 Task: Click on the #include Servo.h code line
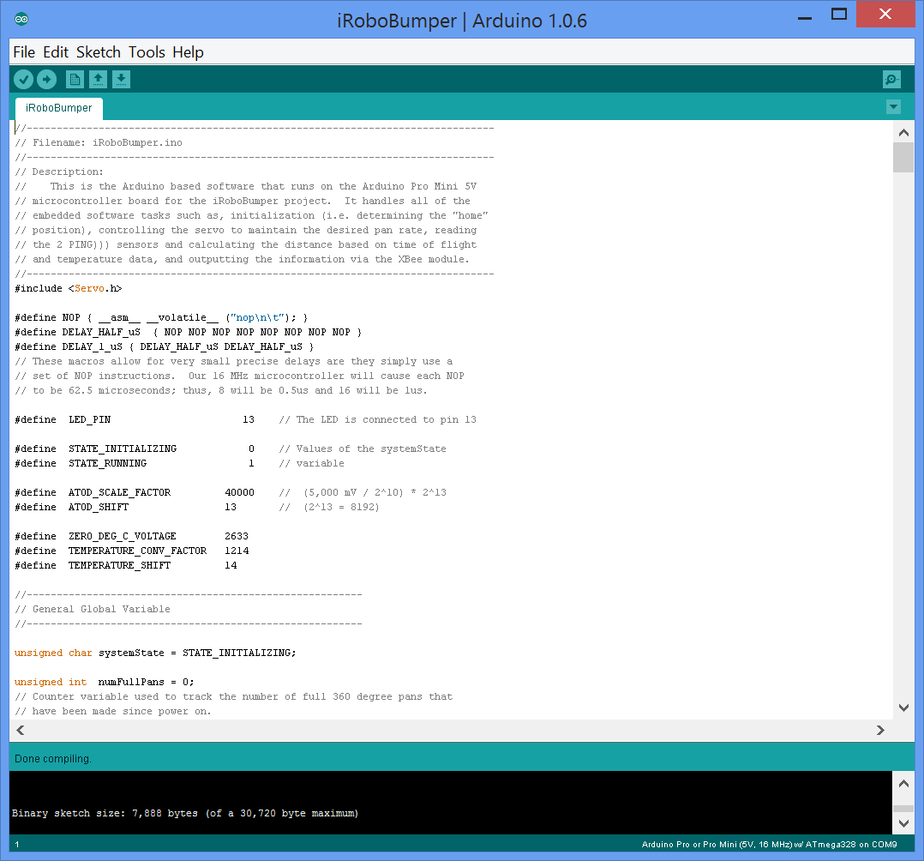click(x=69, y=288)
